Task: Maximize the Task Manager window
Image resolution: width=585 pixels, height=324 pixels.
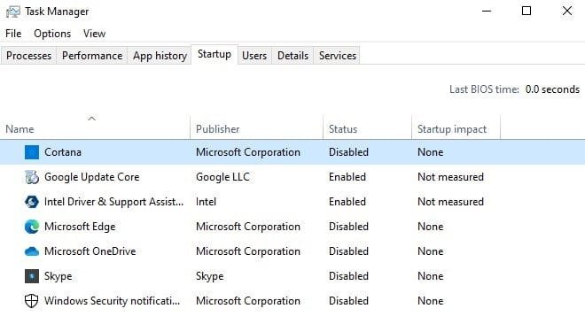Action: 526,12
